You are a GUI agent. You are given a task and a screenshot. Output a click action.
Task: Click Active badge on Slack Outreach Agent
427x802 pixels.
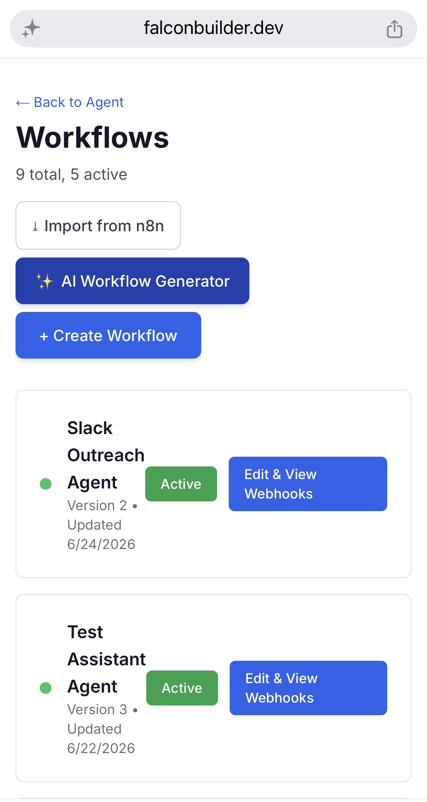coord(181,484)
